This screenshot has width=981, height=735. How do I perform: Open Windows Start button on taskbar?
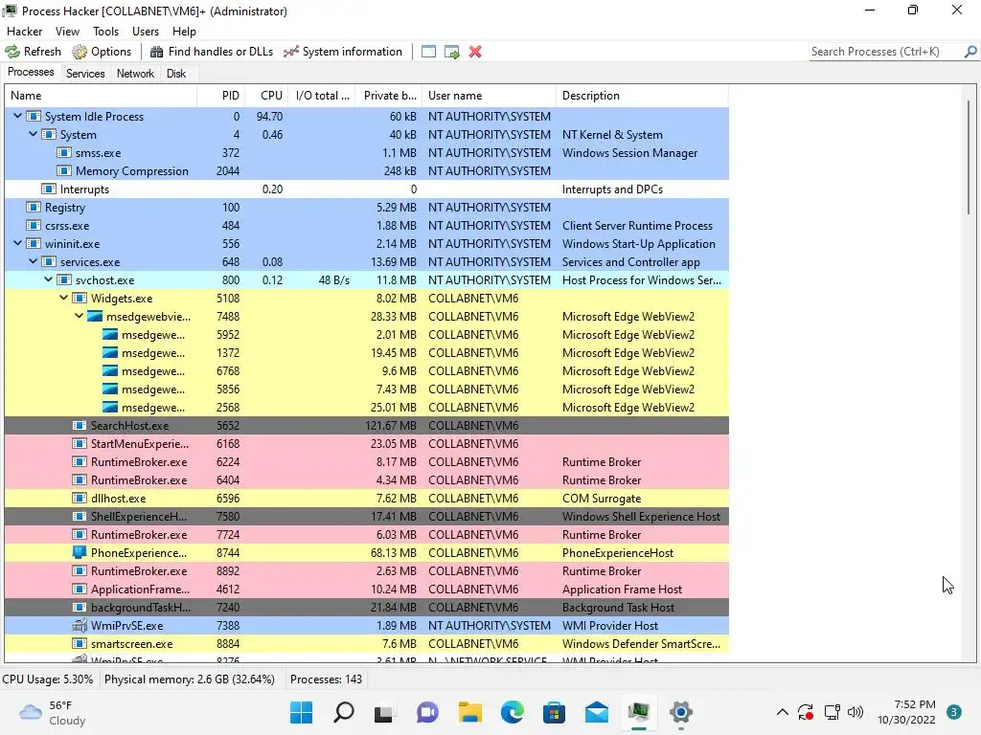click(301, 712)
